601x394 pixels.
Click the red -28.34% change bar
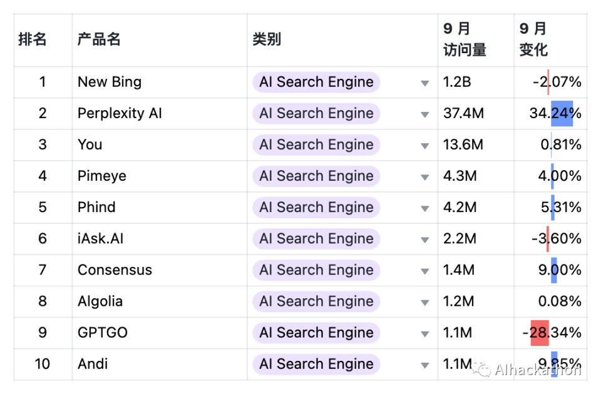tap(539, 333)
